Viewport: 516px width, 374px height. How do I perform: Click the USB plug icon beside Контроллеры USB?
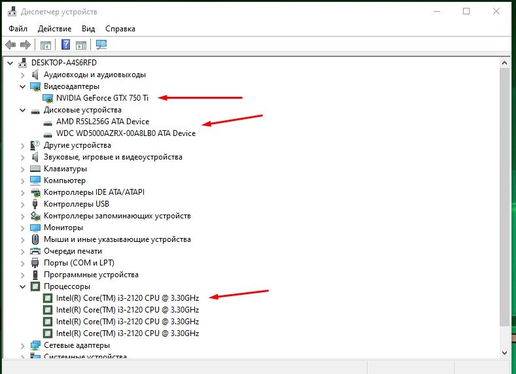[x=35, y=204]
